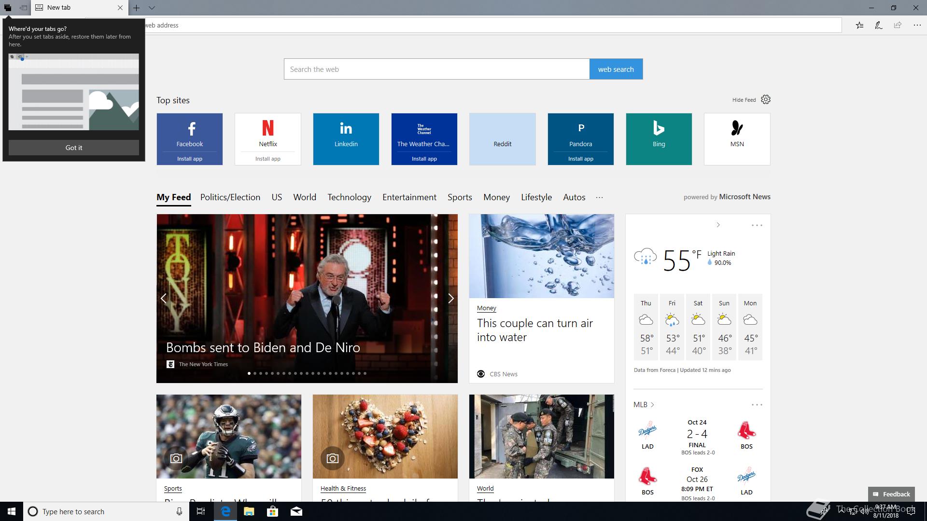Open the Windows Start menu
This screenshot has width=927, height=521.
point(12,511)
